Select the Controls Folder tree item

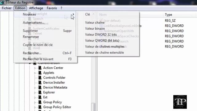[x=54, y=78]
